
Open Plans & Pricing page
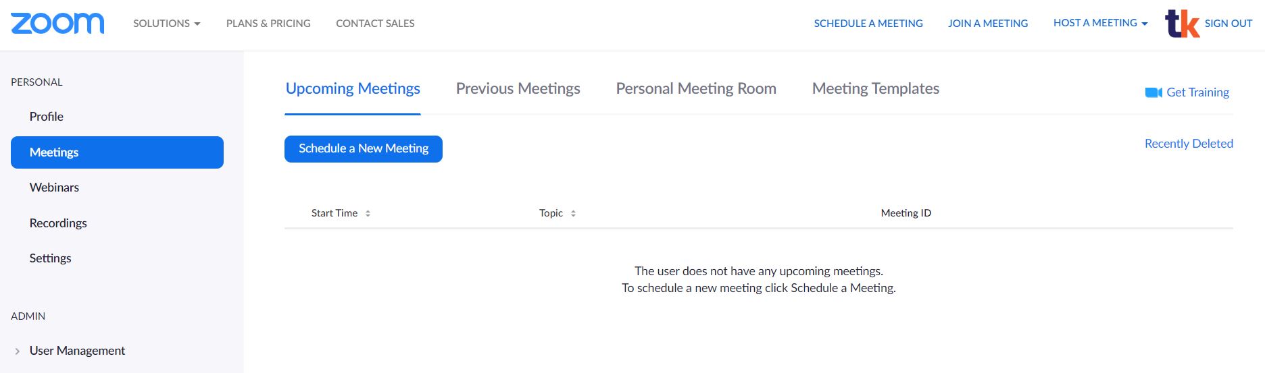pos(268,23)
